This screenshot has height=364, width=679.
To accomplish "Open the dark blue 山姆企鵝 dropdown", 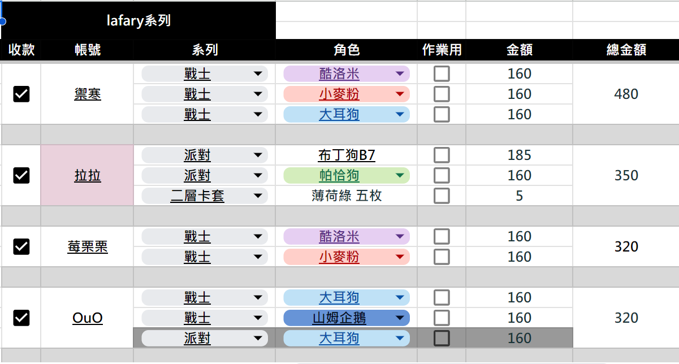I will [x=347, y=318].
